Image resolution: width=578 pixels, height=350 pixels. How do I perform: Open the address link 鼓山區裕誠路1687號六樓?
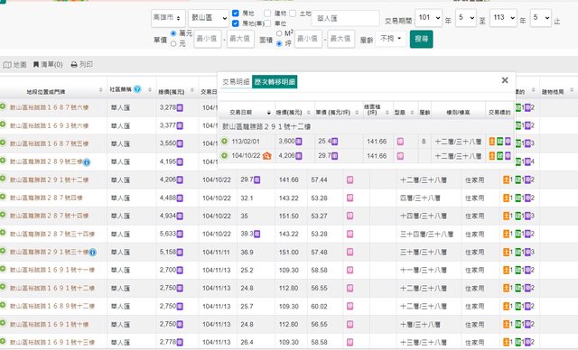pos(49,107)
